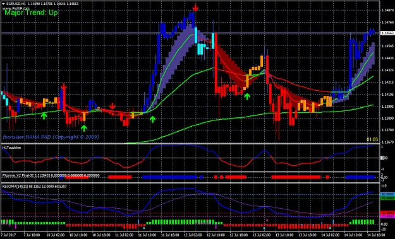Click the 14 Jul 02:00 time label
Viewport: 395px width, 239px height.
click(x=331, y=235)
